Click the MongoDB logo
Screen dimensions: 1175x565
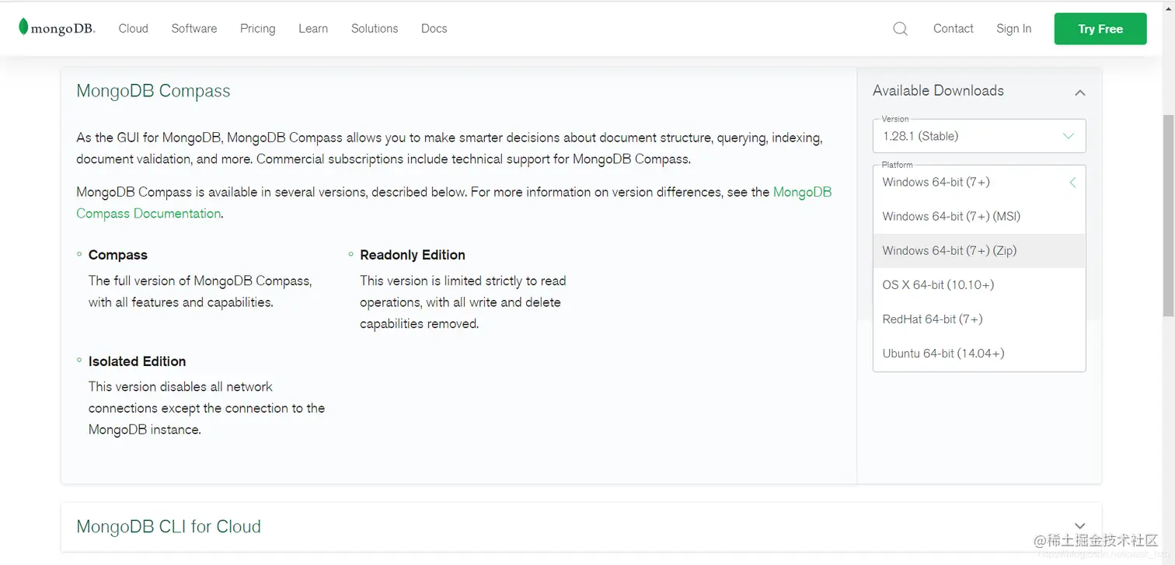click(x=57, y=28)
